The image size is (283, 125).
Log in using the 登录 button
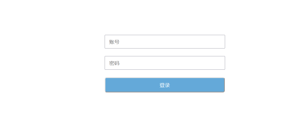(x=165, y=85)
